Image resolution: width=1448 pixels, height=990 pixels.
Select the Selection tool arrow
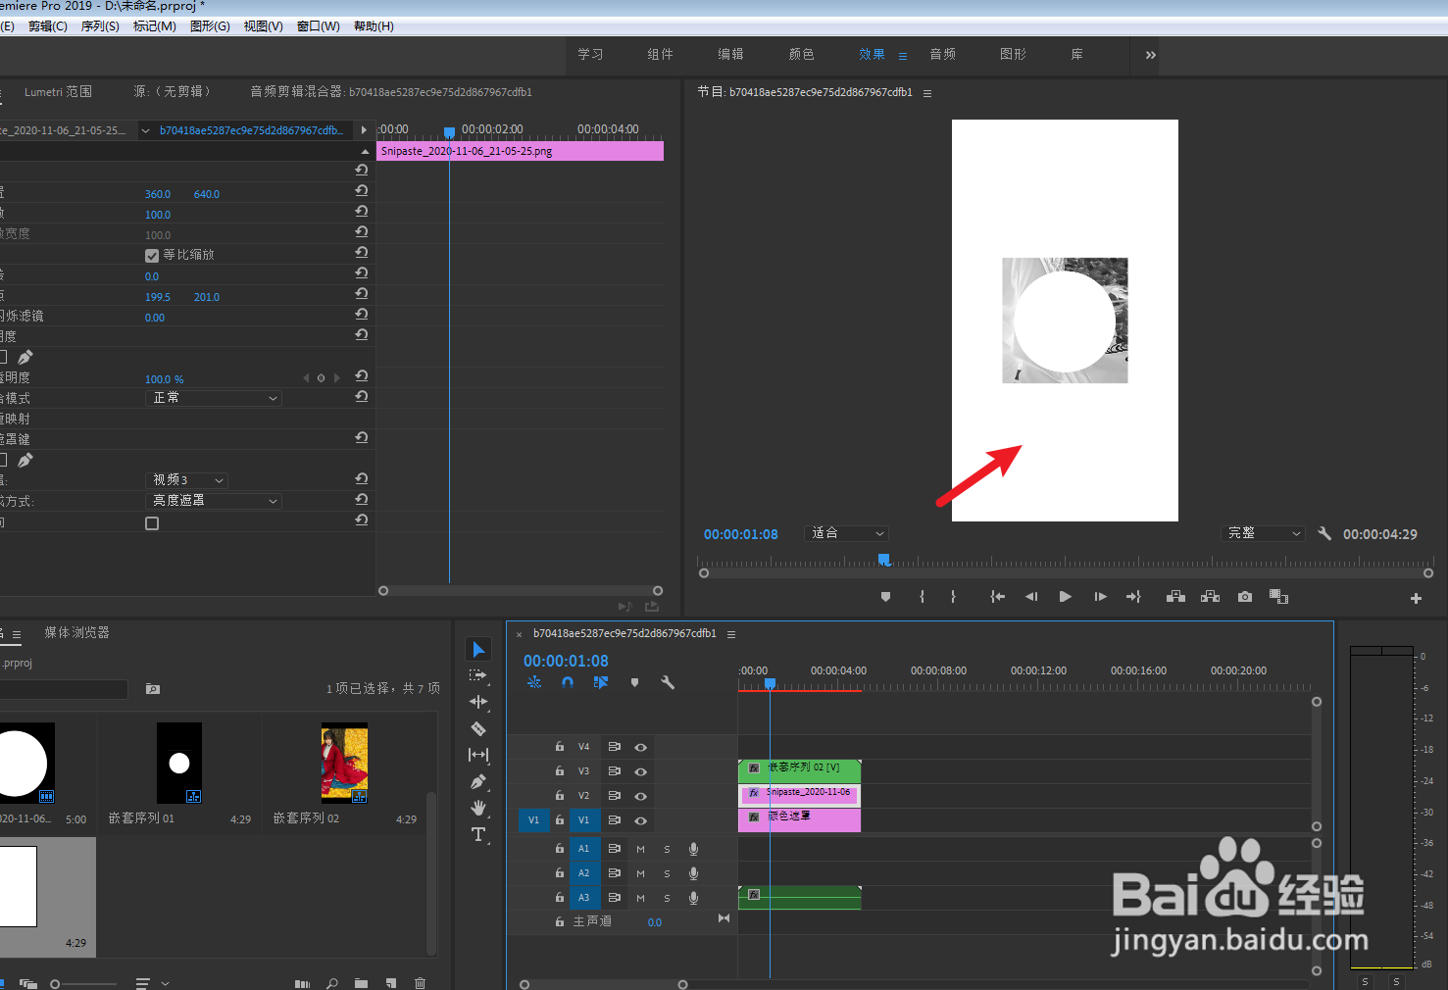478,650
